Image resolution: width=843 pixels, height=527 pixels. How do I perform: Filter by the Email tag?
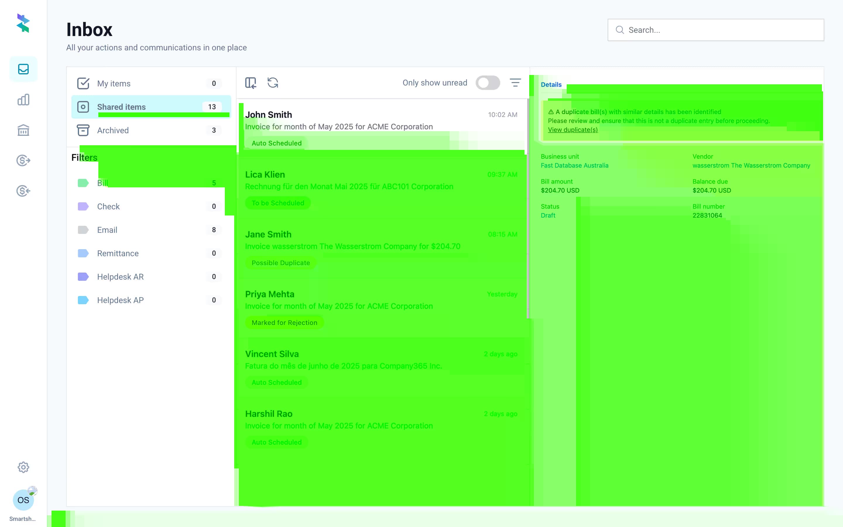[107, 230]
